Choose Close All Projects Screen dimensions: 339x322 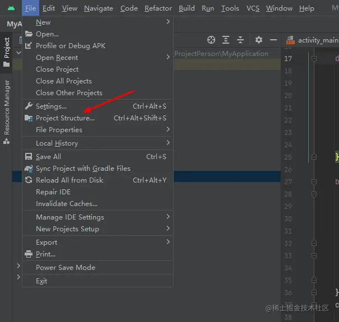97,81
